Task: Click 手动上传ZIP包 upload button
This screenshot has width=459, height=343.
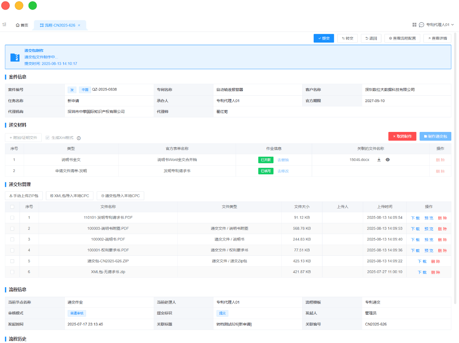Action: point(24,196)
